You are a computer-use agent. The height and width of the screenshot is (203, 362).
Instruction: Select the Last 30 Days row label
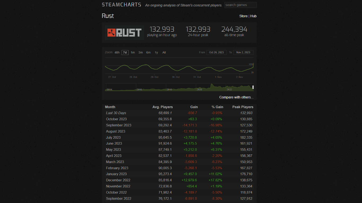(x=116, y=113)
